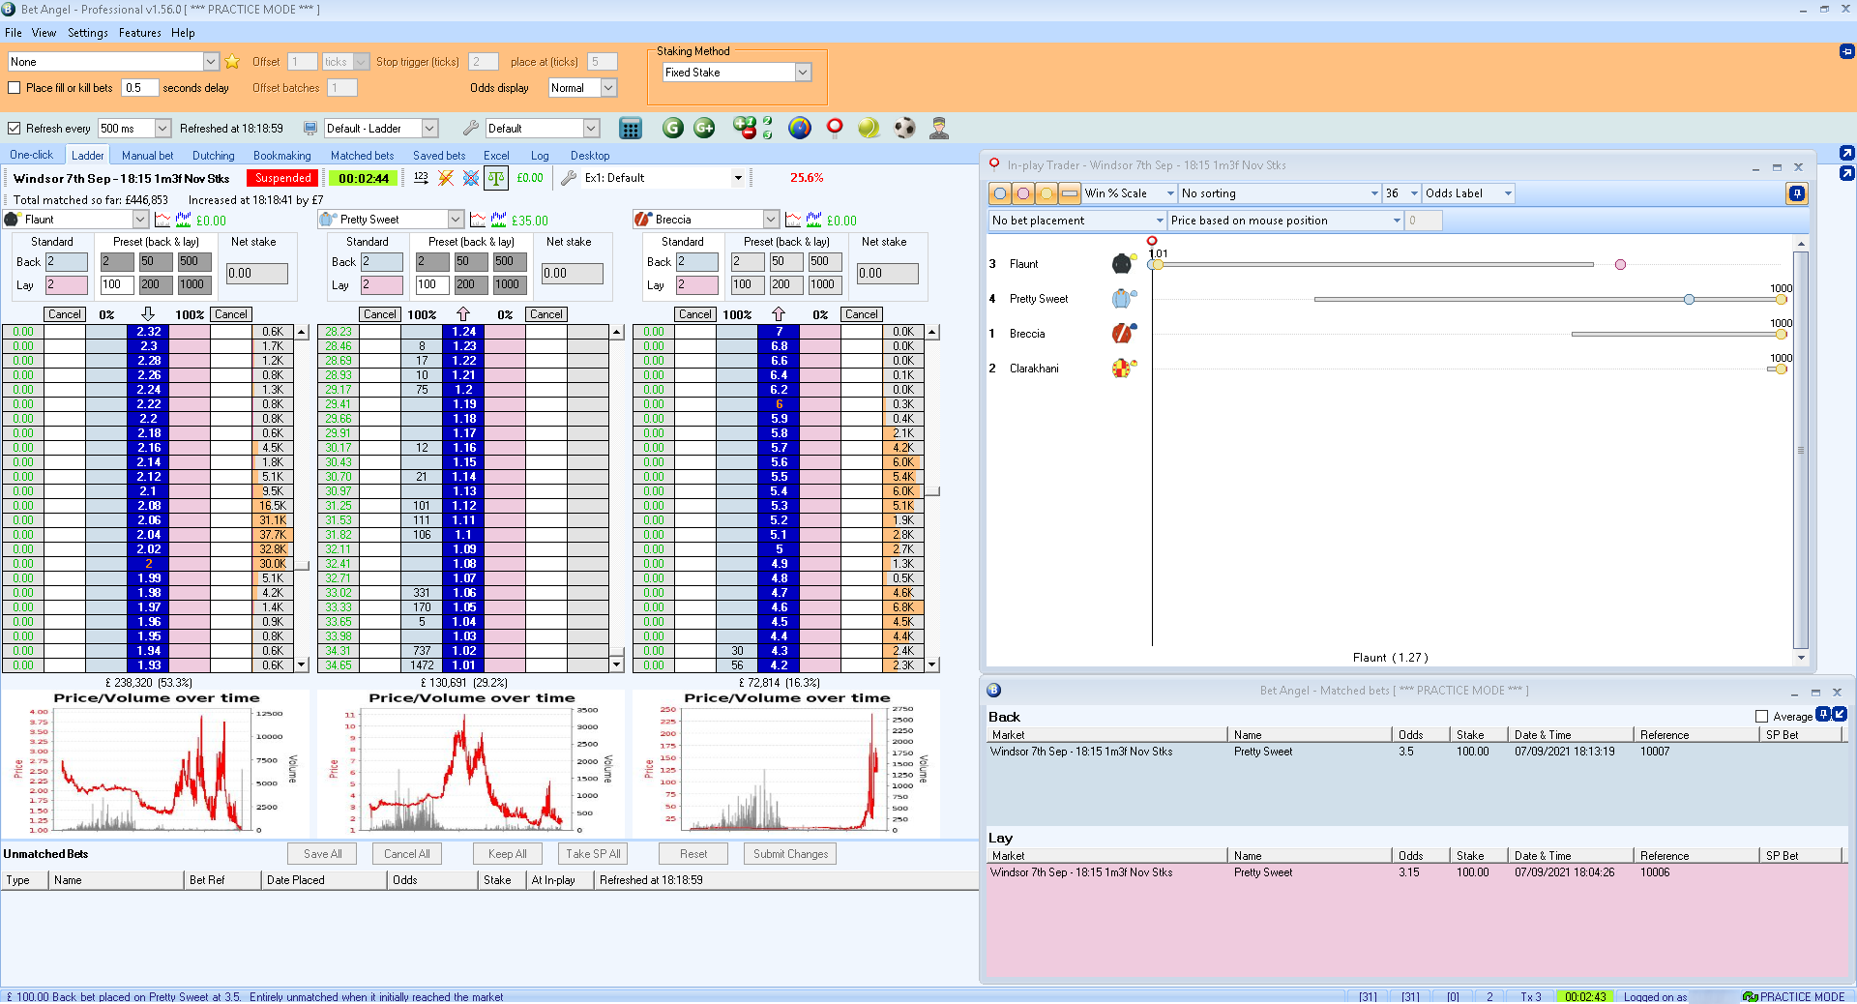Click the pin icon in In-play Trader toolbar

point(1796,193)
